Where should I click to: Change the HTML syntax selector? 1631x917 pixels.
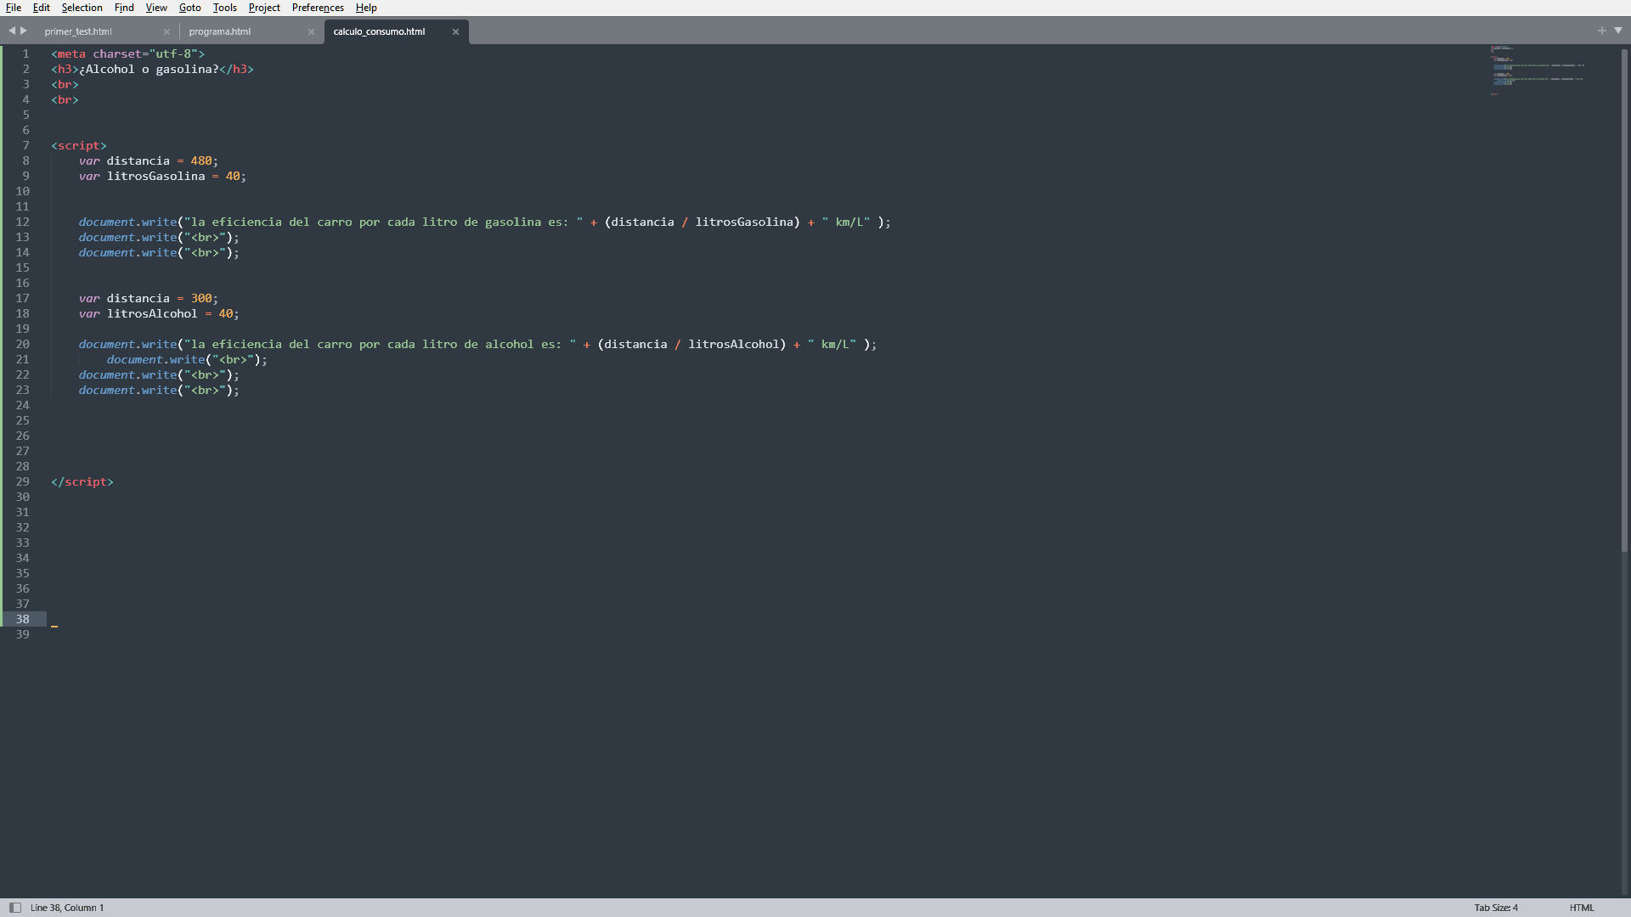1582,908
